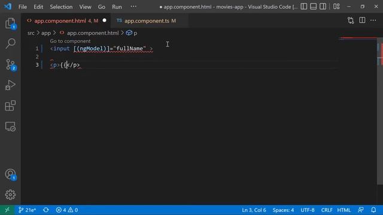Screen dimensions: 383x215
Task: Open the Accounts menu
Action: point(10,174)
